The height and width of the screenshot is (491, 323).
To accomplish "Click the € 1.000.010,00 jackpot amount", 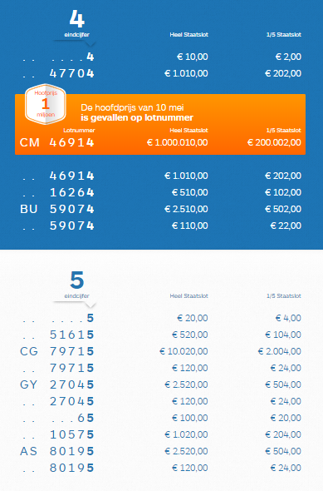I will pos(177,142).
